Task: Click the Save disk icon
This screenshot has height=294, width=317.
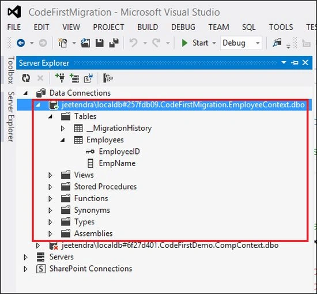Action: (x=100, y=43)
